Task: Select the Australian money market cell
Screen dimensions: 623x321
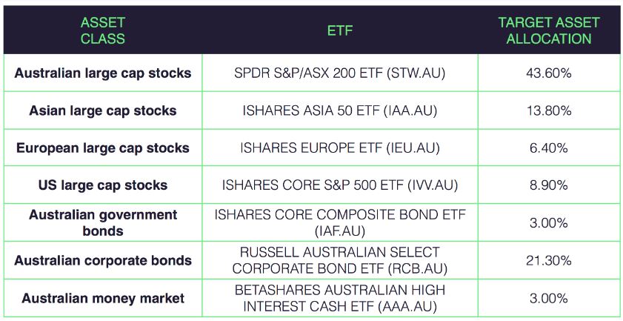Action: point(103,298)
